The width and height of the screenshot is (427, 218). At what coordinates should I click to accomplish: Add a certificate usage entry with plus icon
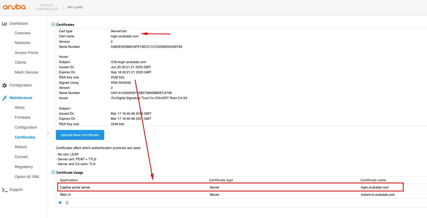click(x=60, y=203)
